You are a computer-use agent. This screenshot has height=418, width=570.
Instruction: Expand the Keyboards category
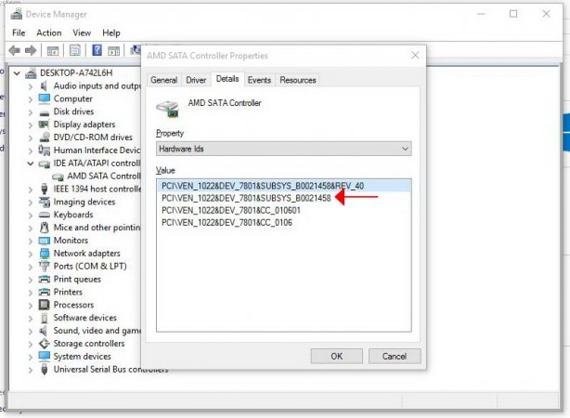(31, 216)
